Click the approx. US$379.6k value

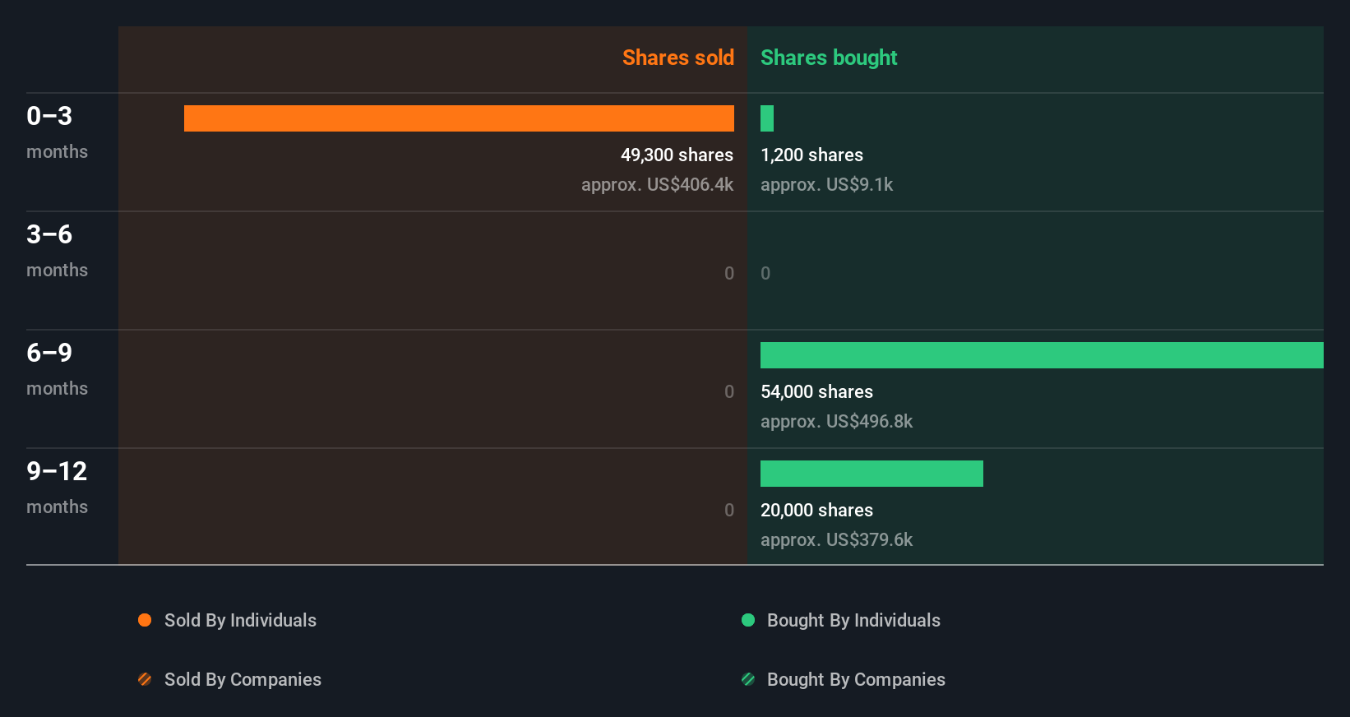pos(836,539)
